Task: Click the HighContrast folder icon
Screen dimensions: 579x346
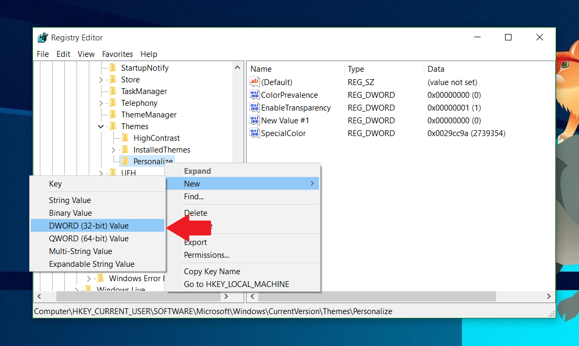Action: pos(125,138)
